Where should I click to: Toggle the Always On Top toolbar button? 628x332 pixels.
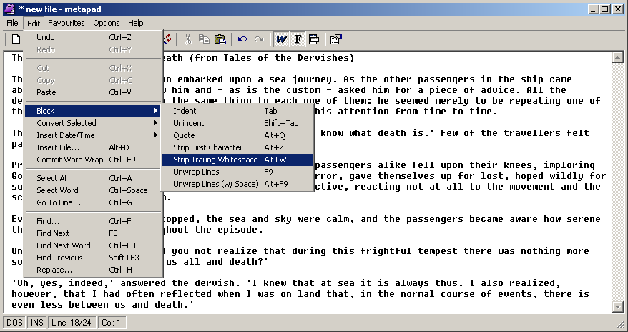(x=314, y=39)
